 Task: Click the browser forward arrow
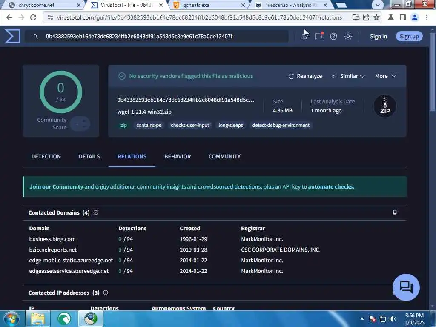click(21, 17)
